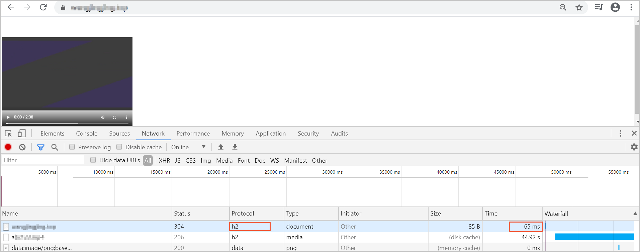Open the Audits tab

coord(339,134)
